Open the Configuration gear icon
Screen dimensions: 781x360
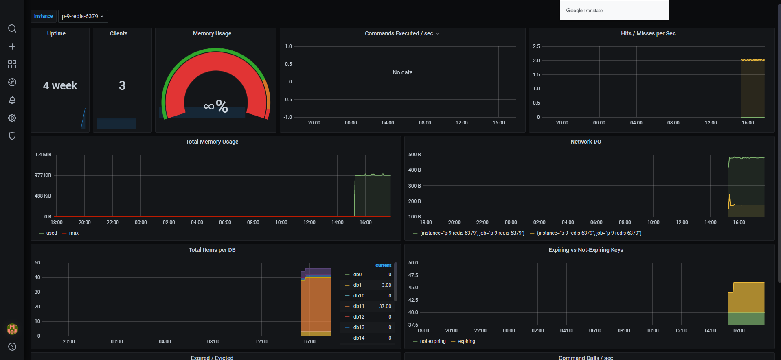pos(12,118)
